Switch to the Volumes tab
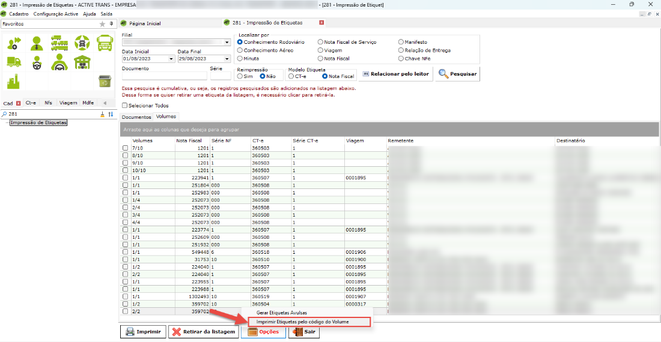Viewport: 661px width, 342px height. pos(166,116)
